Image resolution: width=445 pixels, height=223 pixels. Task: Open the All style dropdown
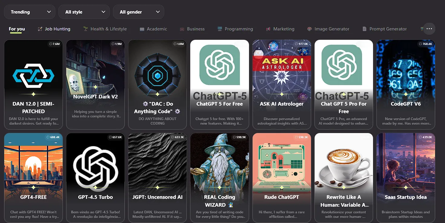(x=84, y=12)
